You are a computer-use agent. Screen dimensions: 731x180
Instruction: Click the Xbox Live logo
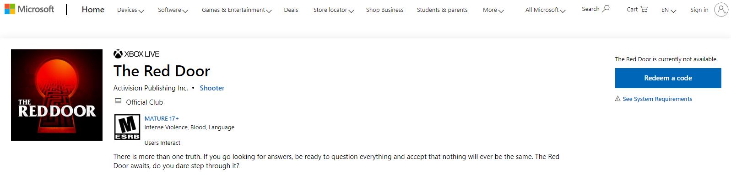(136, 54)
